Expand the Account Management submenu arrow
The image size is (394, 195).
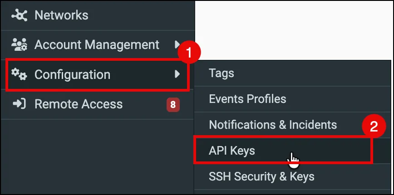click(177, 44)
